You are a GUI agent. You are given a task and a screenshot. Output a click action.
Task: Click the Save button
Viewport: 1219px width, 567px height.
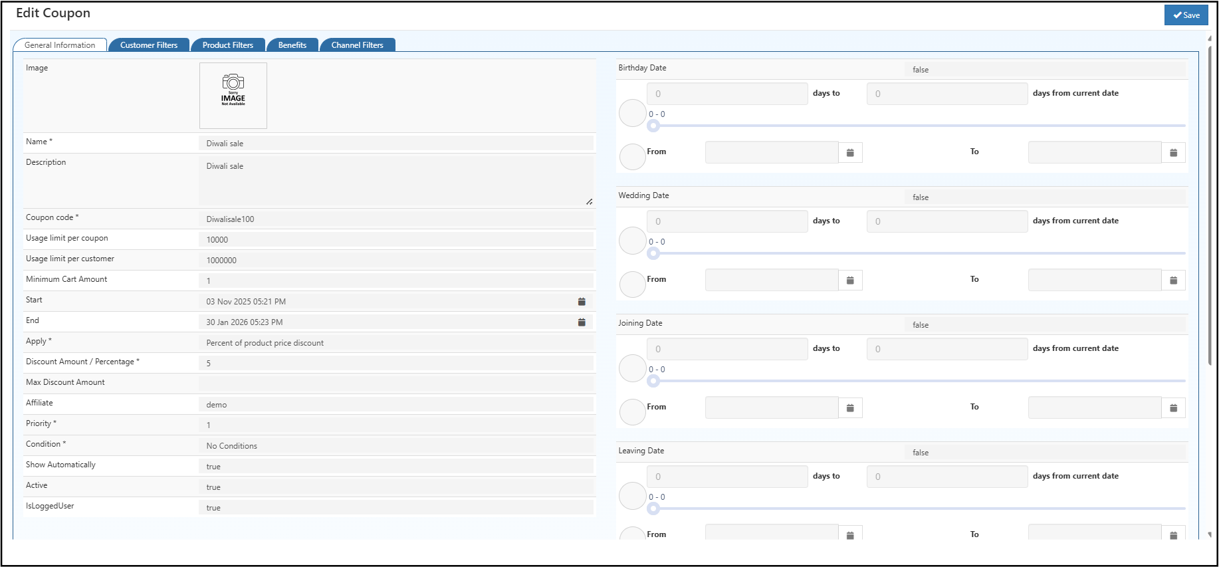point(1186,15)
